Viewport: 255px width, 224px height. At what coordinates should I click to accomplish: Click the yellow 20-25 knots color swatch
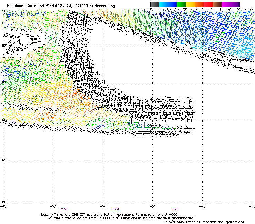coord(190,4)
